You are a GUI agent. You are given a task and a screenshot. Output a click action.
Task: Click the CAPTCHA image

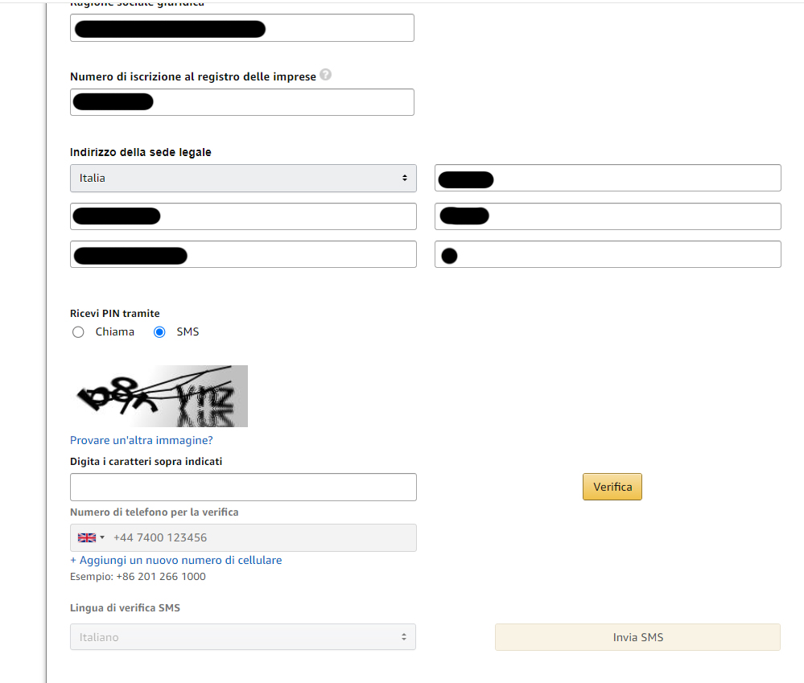click(x=159, y=396)
